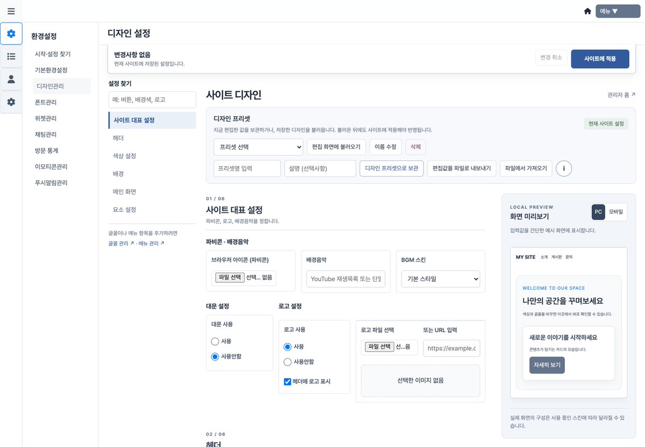The width and height of the screenshot is (645, 447).
Task: Click 소개 in preview navigation
Action: 544,257
